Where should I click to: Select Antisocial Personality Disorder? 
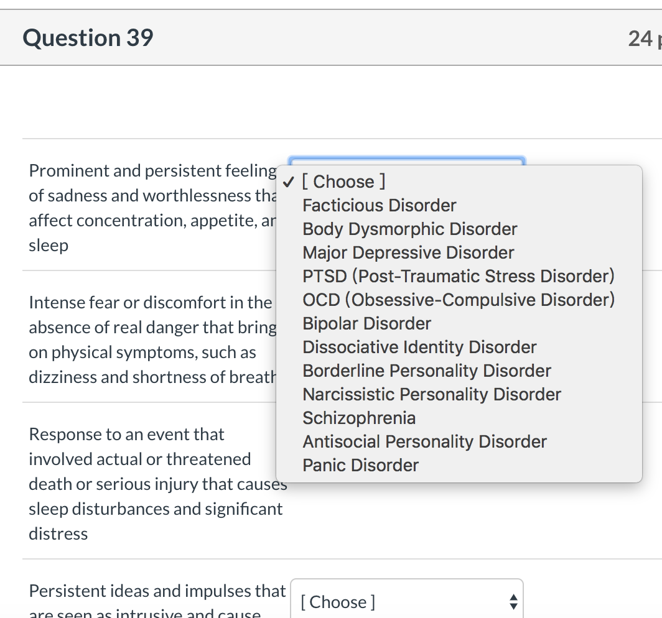click(x=424, y=441)
